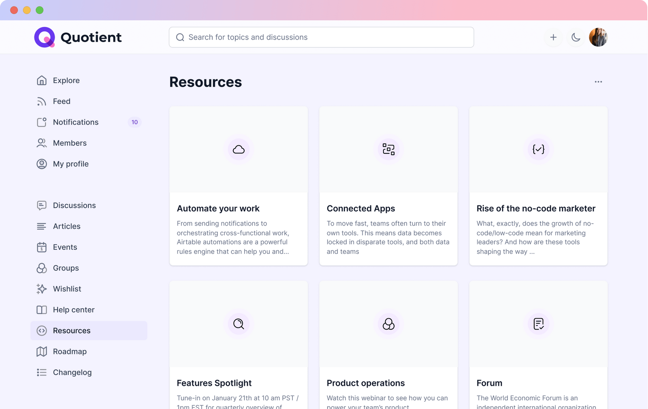This screenshot has height=409, width=648.
Task: Select the Roadmap map icon
Action: (42, 351)
